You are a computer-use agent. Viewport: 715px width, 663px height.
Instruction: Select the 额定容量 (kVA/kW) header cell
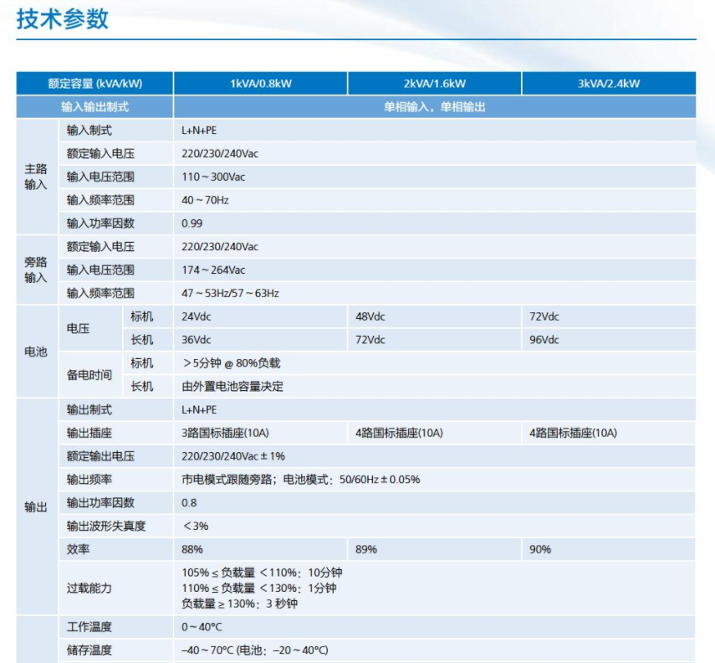click(94, 84)
